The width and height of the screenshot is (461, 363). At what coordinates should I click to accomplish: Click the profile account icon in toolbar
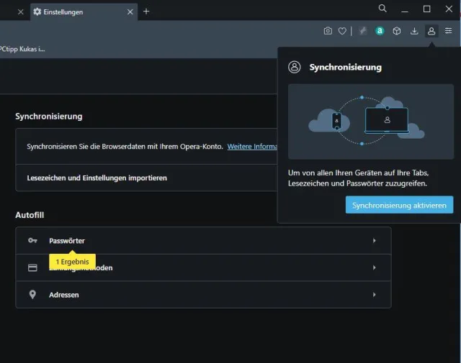431,31
